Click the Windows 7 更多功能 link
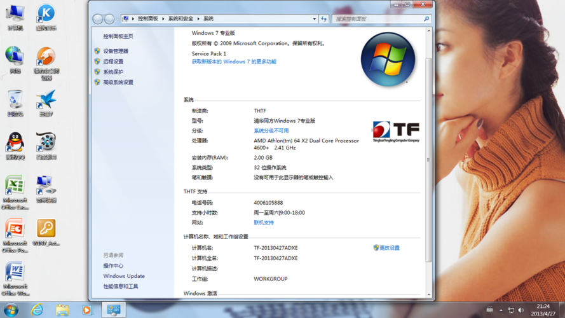 (234, 62)
